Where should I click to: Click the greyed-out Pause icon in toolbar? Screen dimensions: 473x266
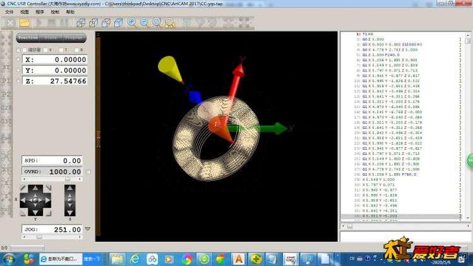click(64, 23)
